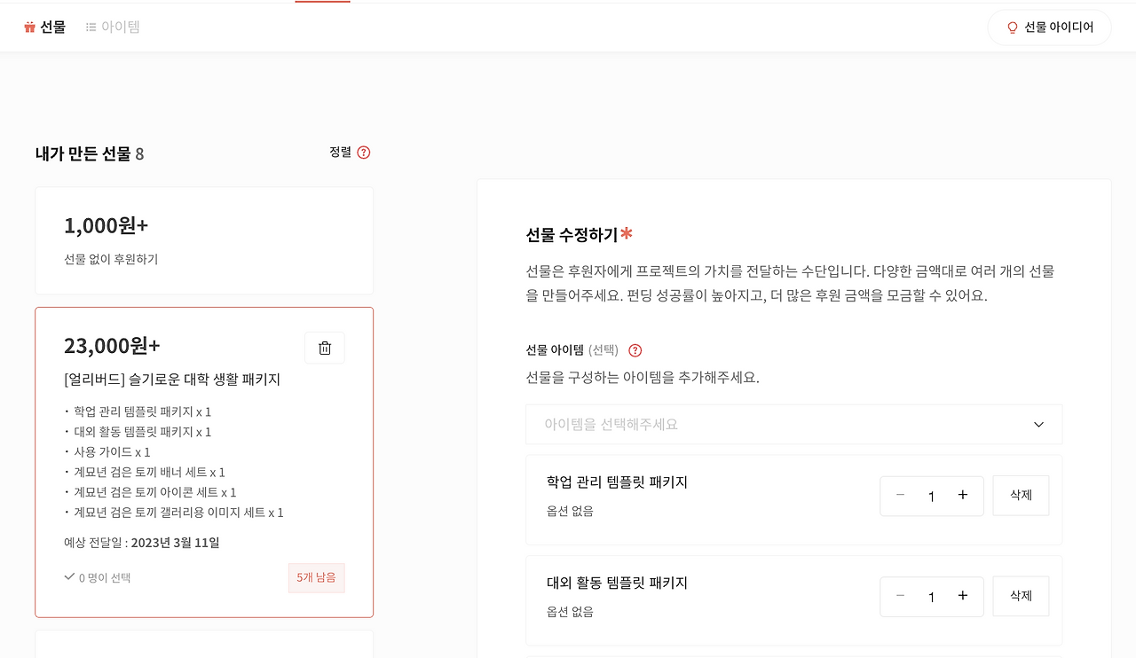Screen dimensions: 1136x658
Task: Select the 1,000원 no-gift support card
Action: (204, 240)
